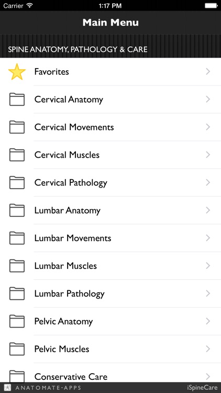This screenshot has width=221, height=393.
Task: Tap the yellow Favorites star icon
Action: (17, 72)
